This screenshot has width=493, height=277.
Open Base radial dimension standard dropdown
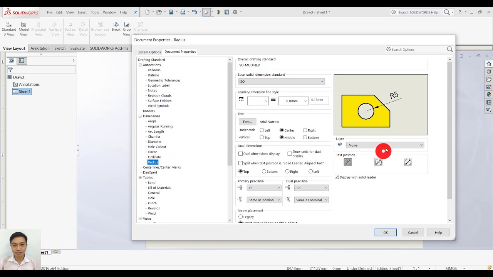pyautogui.click(x=282, y=82)
